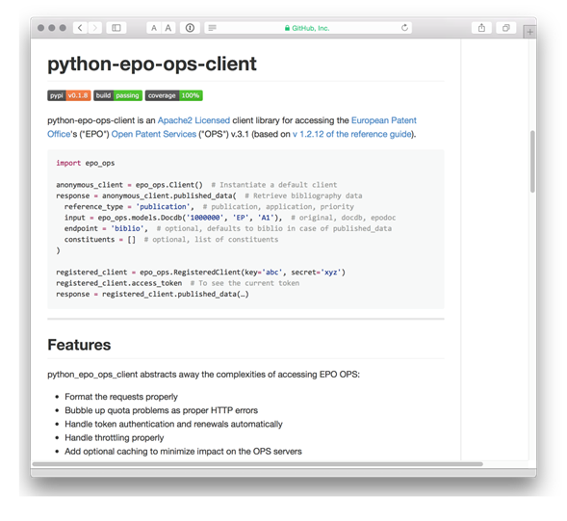This screenshot has height=521, width=567.
Task: Click 'Add optional caching' bullet
Action: [183, 452]
